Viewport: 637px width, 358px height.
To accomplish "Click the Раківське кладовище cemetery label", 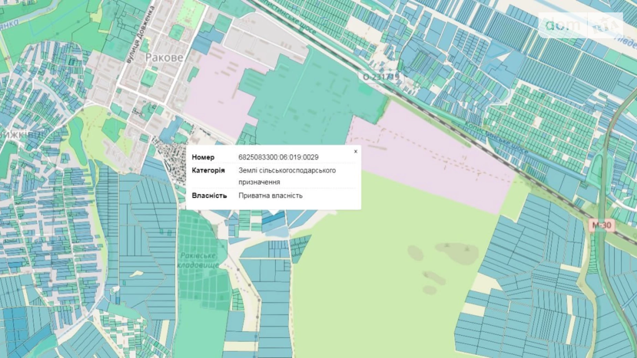I will coord(198,260).
